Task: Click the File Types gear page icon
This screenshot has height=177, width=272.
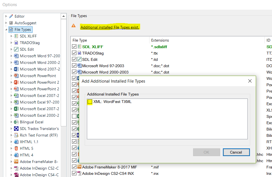Action: tap(11, 29)
